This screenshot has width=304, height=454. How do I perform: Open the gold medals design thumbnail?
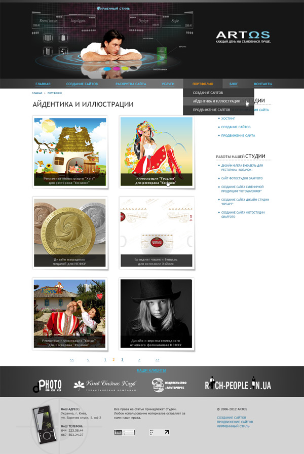click(x=70, y=233)
